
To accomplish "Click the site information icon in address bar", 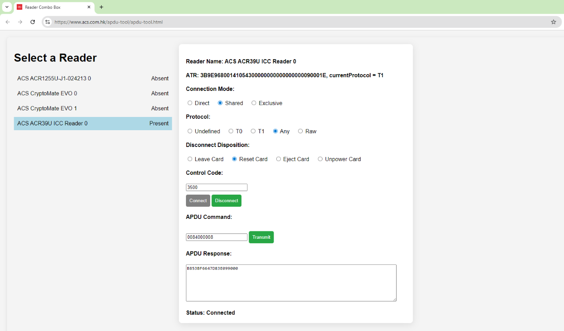I will click(x=48, y=22).
